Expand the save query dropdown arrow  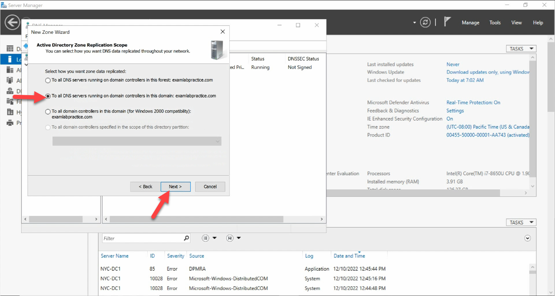(x=239, y=238)
